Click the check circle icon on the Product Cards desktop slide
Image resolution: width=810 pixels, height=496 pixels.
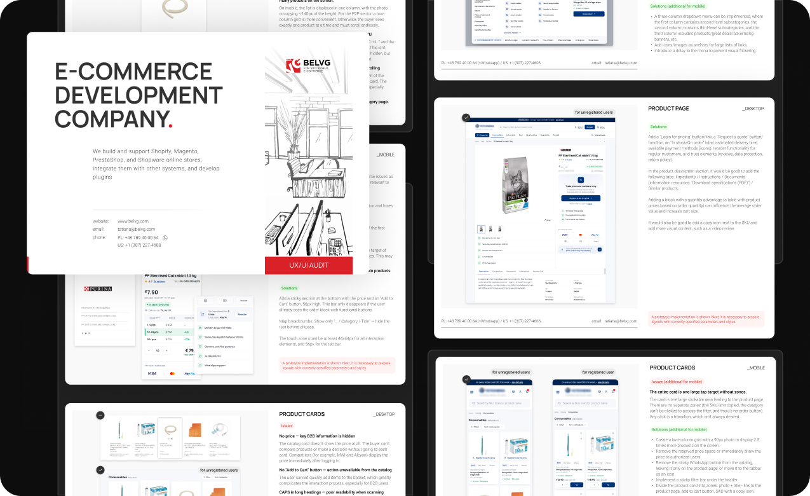pos(100,470)
